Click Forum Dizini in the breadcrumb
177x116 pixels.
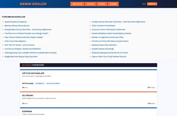[38, 65]
